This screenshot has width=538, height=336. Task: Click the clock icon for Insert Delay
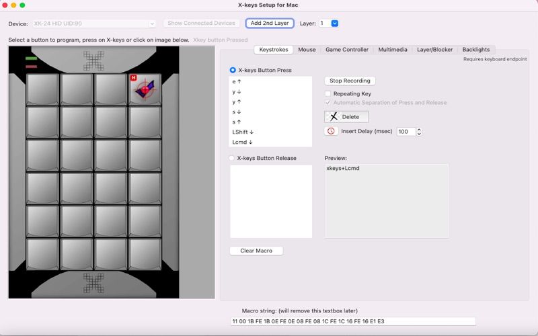[331, 131]
